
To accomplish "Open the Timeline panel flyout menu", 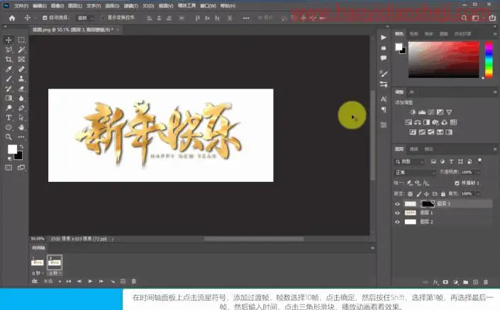I will point(372,248).
